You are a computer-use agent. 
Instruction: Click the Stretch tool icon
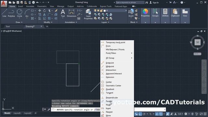coord(40,18)
